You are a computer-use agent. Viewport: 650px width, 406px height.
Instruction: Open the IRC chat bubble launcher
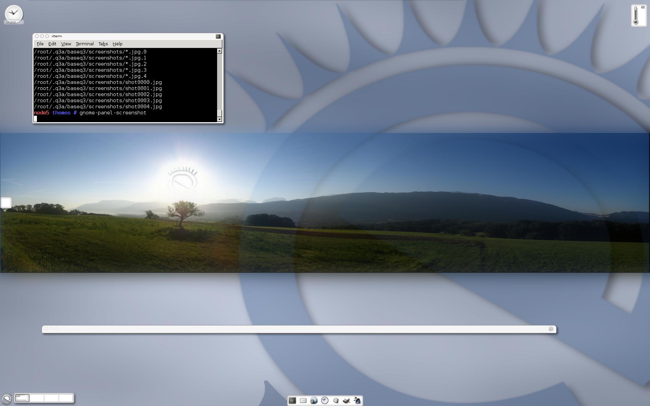(x=335, y=401)
